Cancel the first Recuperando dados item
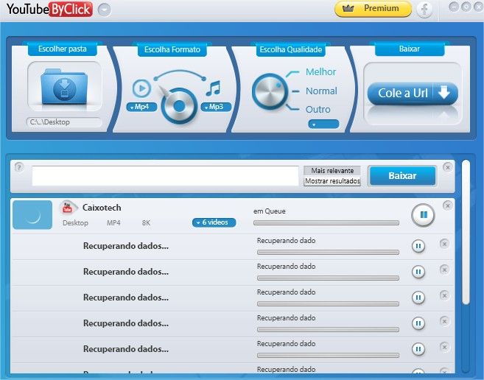 (x=444, y=244)
